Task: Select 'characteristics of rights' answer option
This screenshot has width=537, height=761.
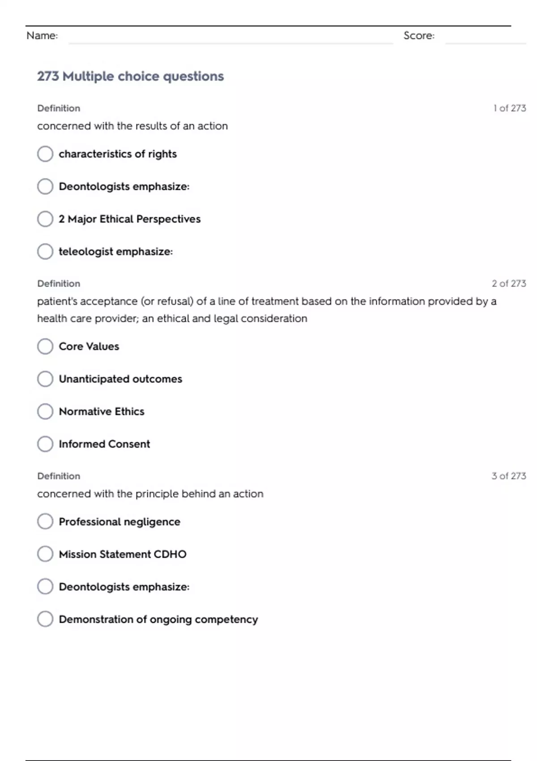Action: (45, 154)
